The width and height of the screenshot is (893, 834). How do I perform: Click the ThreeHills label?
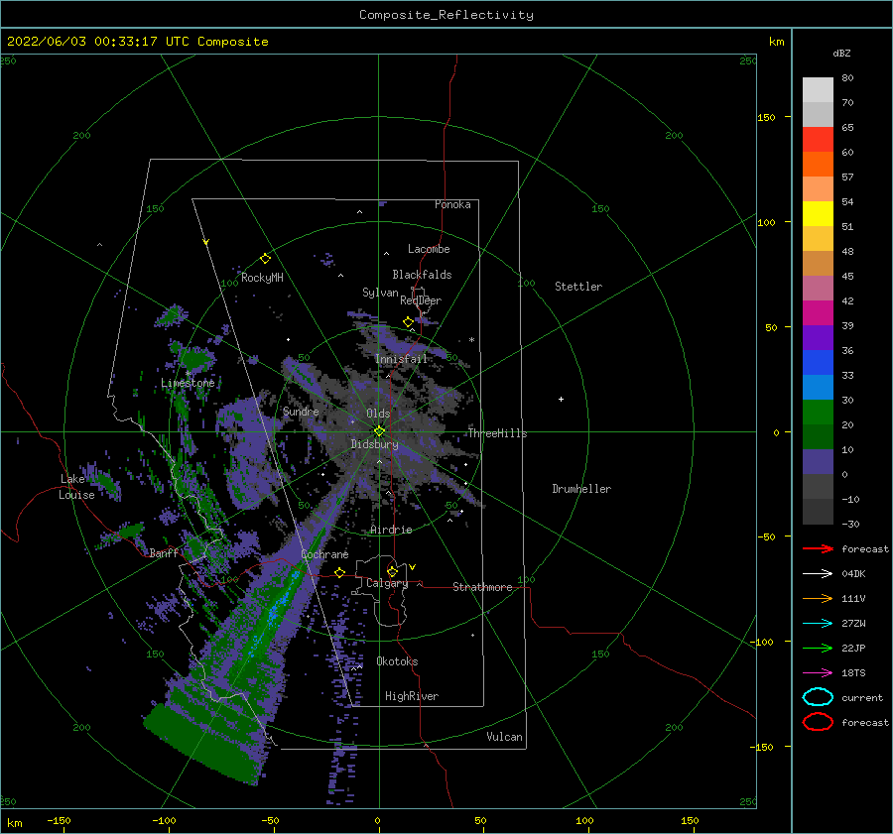point(497,433)
